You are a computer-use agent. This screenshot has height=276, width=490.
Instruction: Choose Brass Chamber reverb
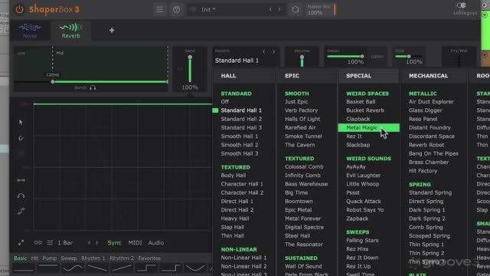point(429,162)
